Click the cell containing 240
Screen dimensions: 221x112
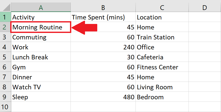(103, 47)
